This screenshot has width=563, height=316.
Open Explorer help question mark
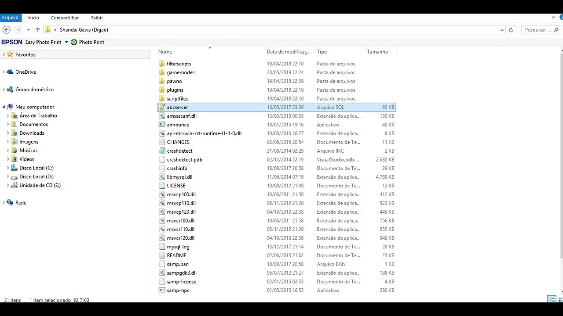[561, 18]
